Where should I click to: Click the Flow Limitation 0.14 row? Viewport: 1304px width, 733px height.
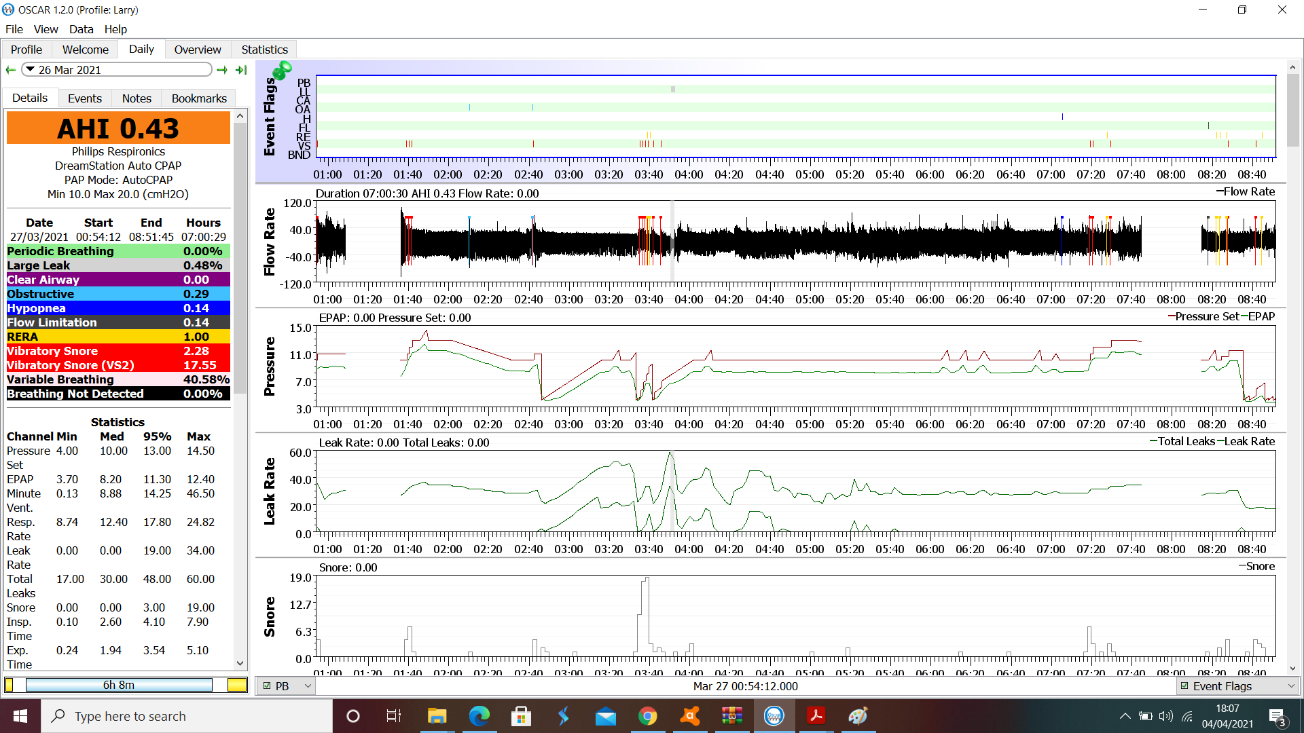click(x=118, y=322)
